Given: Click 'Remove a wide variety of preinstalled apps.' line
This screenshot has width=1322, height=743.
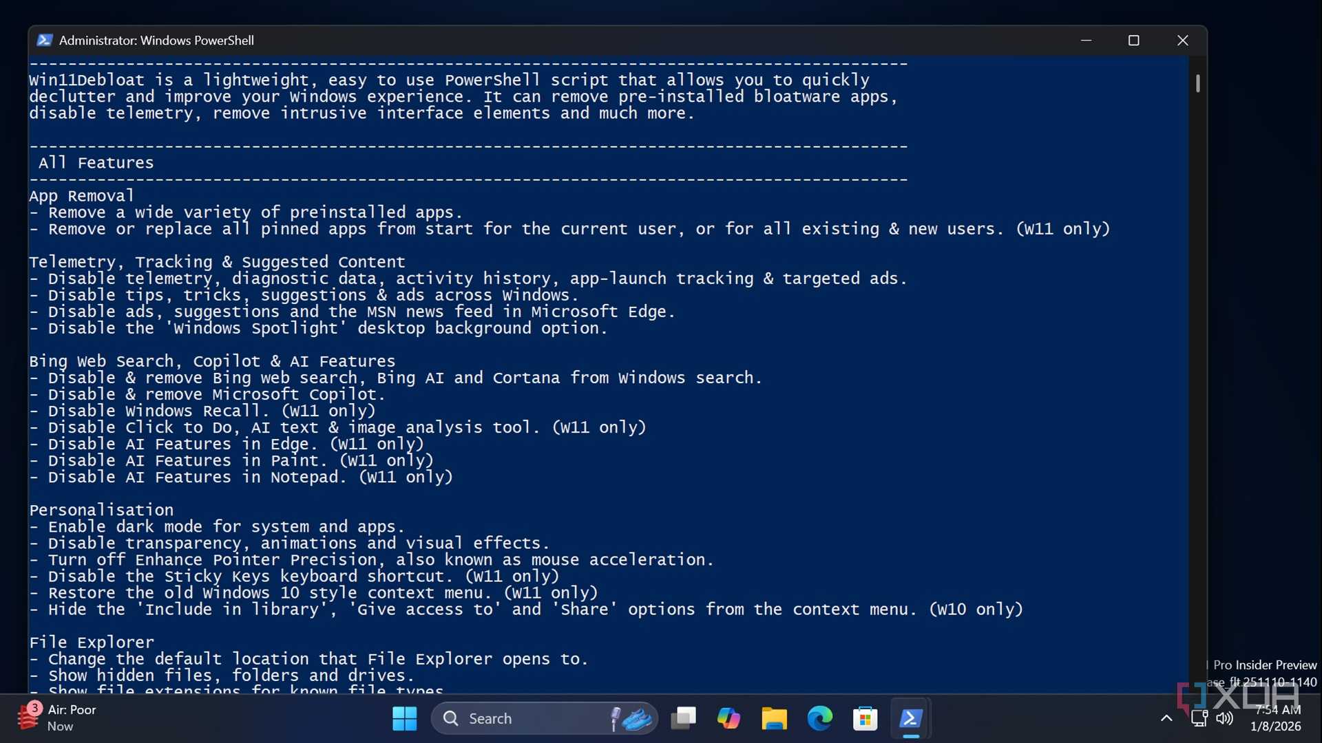Looking at the screenshot, I should tap(246, 213).
